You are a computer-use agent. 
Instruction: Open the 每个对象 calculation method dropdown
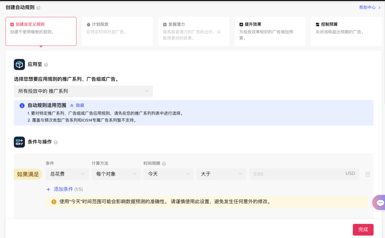[x=116, y=174]
